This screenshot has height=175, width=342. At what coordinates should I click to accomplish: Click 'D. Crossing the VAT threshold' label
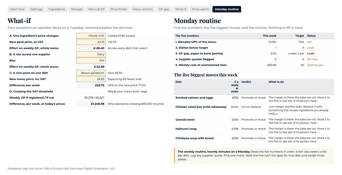click(31, 91)
